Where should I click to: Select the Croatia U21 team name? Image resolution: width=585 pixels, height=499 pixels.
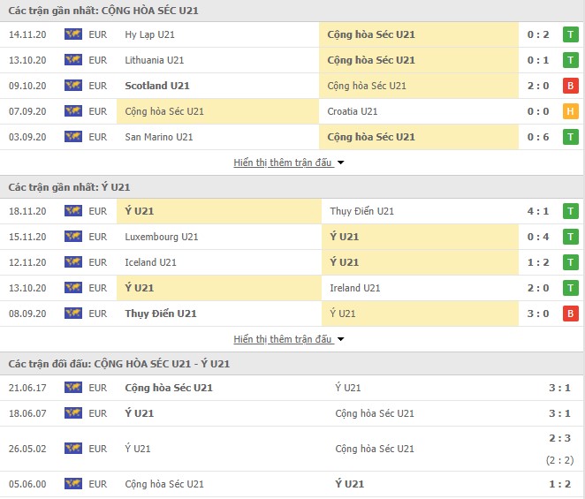353,111
